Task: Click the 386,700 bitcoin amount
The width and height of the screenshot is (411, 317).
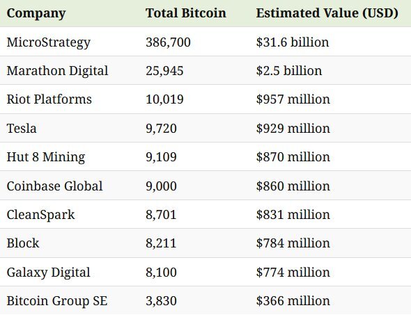Action: [x=169, y=42]
